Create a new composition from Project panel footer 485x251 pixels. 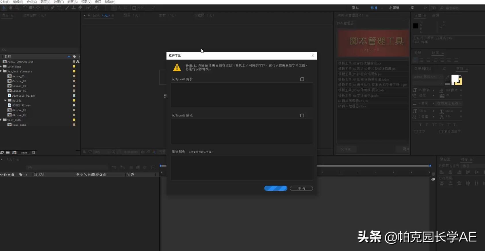tap(14, 153)
